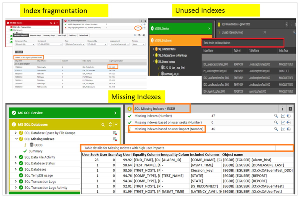
Task: Click down chevron in MS SQL Databases yellow header
Action: point(116,124)
